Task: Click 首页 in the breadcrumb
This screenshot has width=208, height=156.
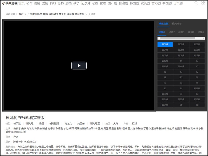Action: click(21, 14)
